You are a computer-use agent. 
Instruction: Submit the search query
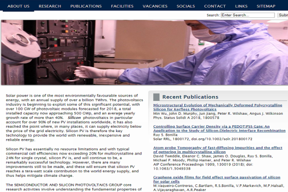(283, 15)
